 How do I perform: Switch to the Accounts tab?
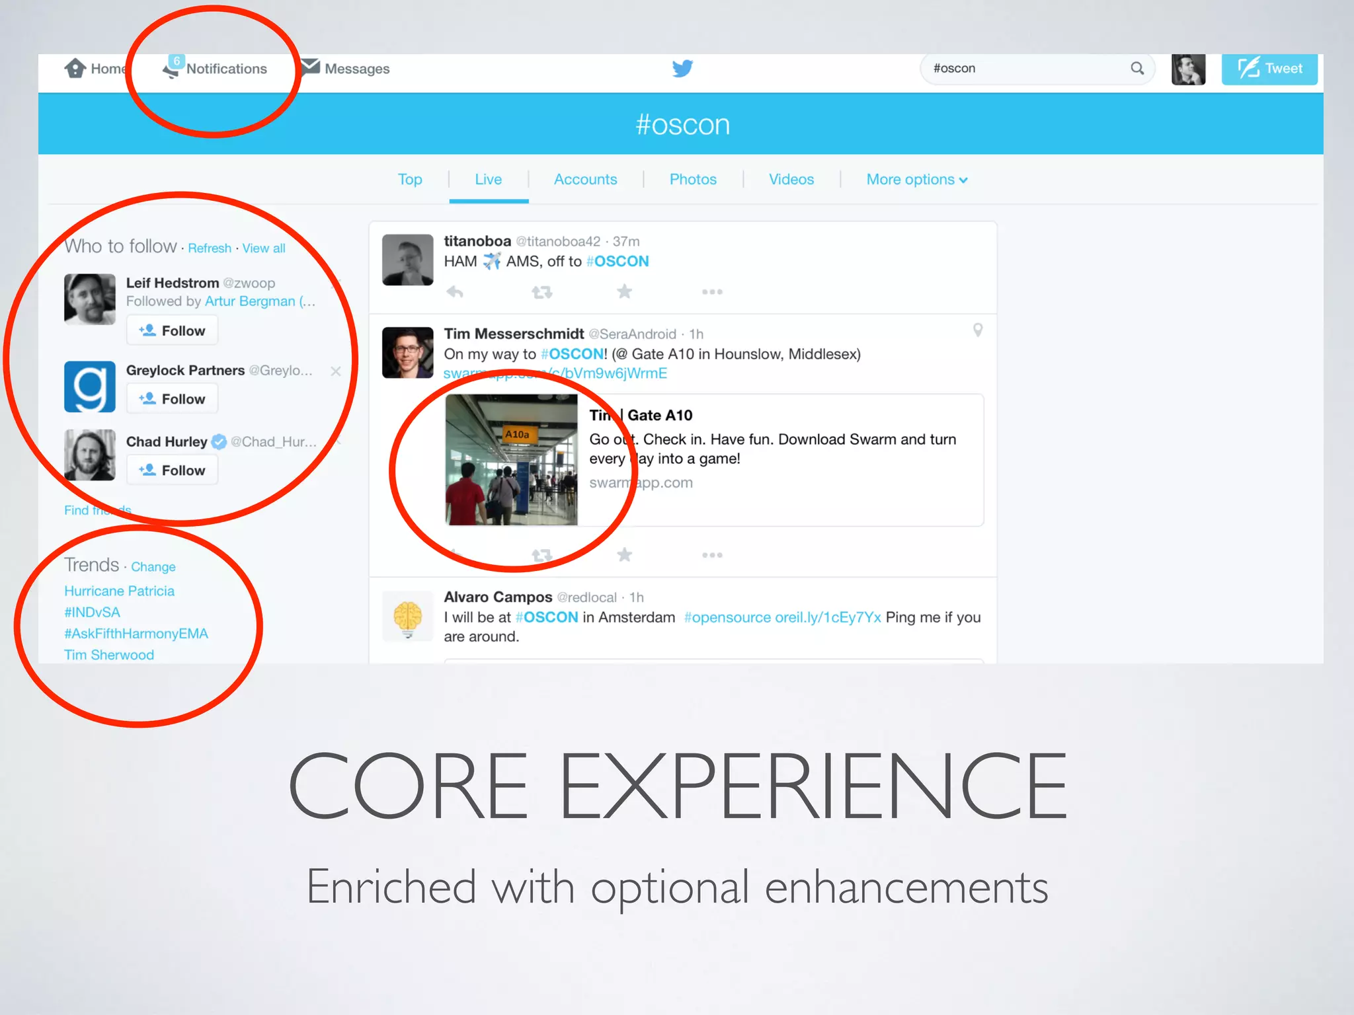585,180
